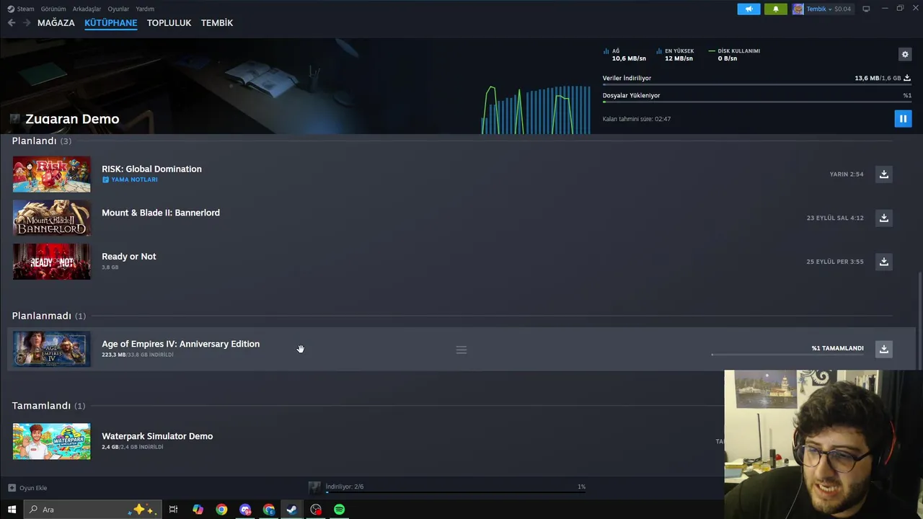Screen dimensions: 923x519
Task: Click the Planlanmadı (1) section header
Action: click(x=48, y=316)
